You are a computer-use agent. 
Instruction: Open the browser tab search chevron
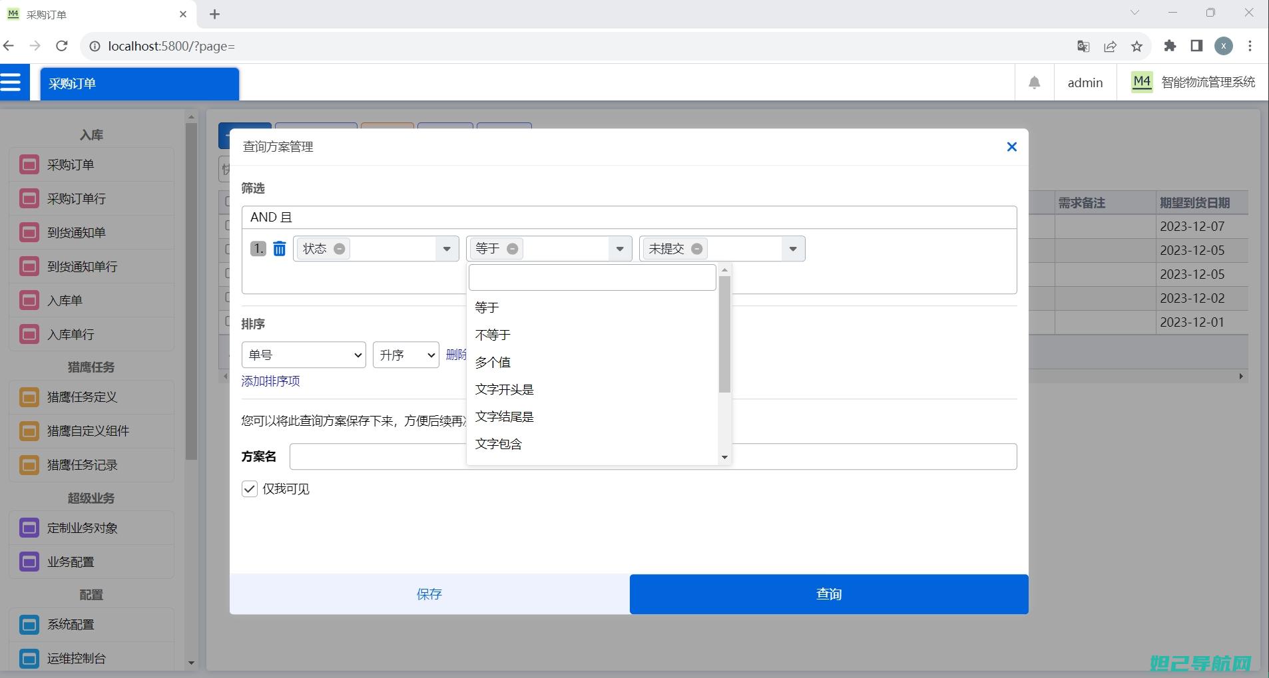tap(1135, 13)
